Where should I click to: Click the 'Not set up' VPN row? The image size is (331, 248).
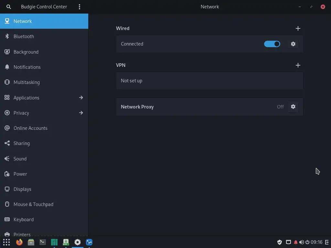pyautogui.click(x=209, y=80)
